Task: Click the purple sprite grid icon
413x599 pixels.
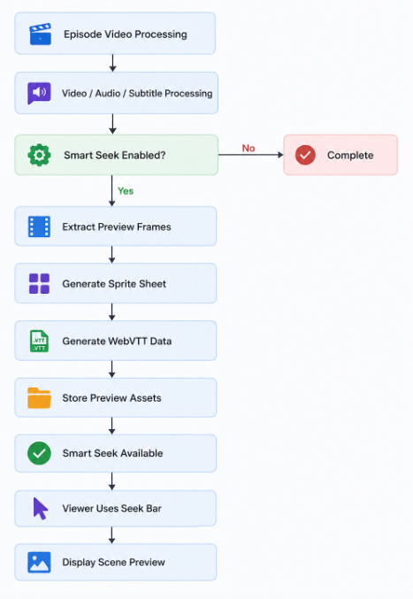Action: 39,283
